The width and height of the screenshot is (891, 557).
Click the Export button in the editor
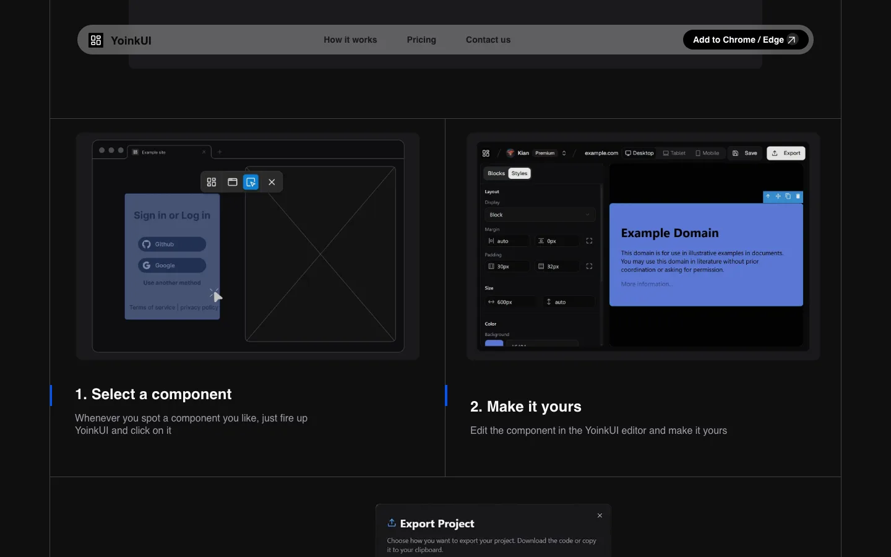(x=786, y=153)
